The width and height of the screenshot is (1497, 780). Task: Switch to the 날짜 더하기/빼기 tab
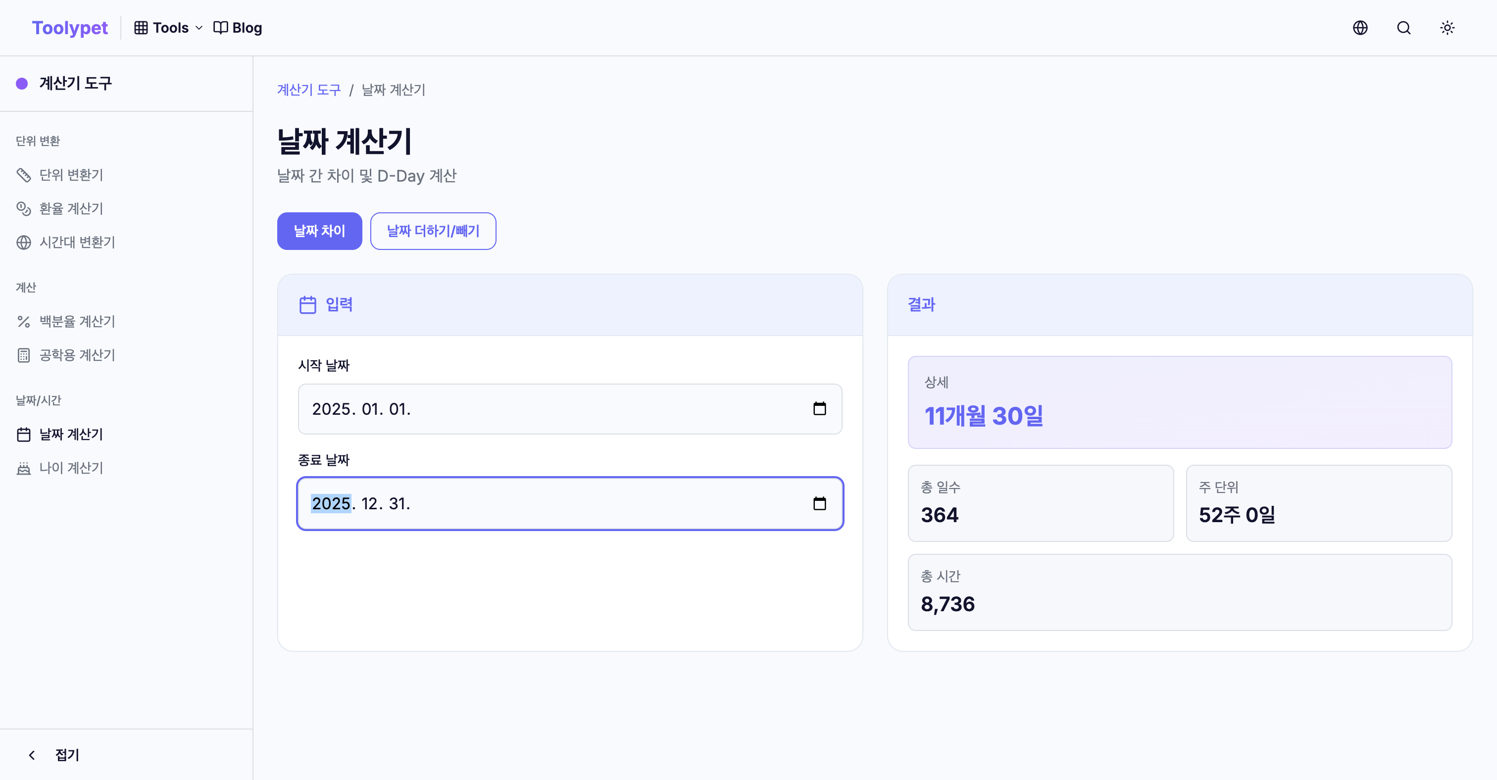(433, 231)
